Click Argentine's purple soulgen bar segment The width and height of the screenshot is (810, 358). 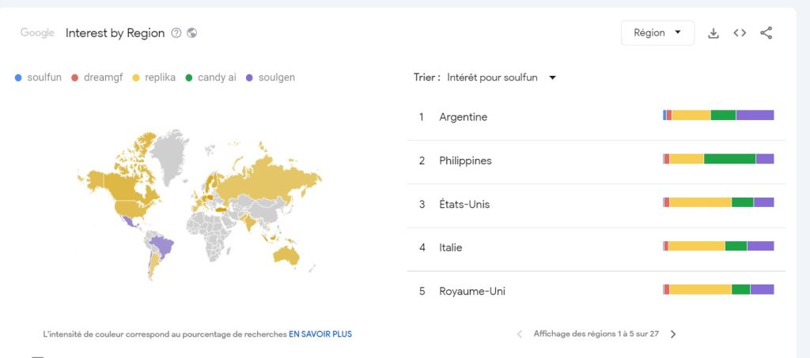[x=755, y=115]
